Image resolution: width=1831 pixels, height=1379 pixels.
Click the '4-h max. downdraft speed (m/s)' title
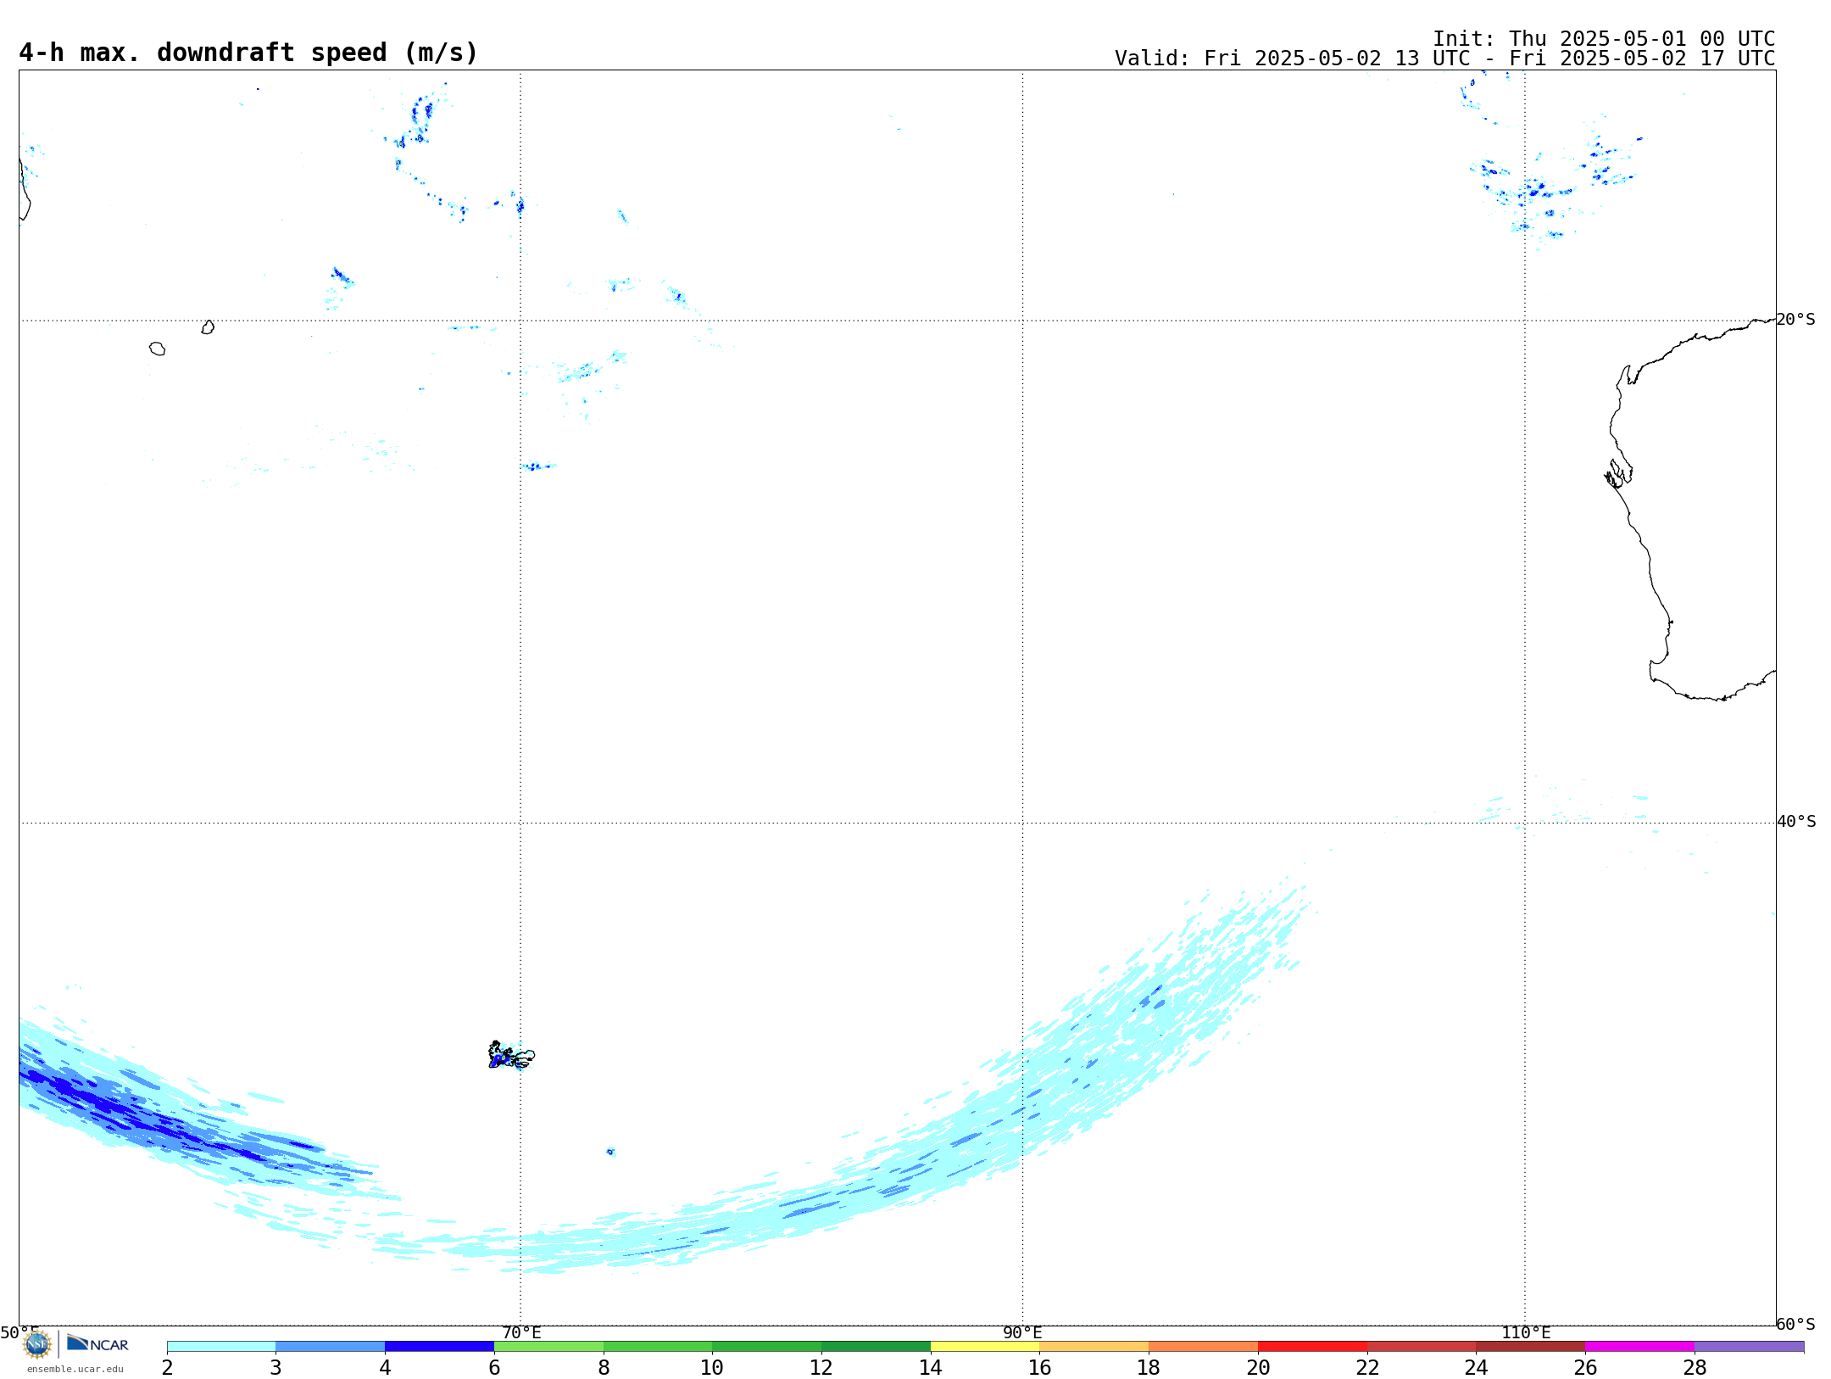248,53
